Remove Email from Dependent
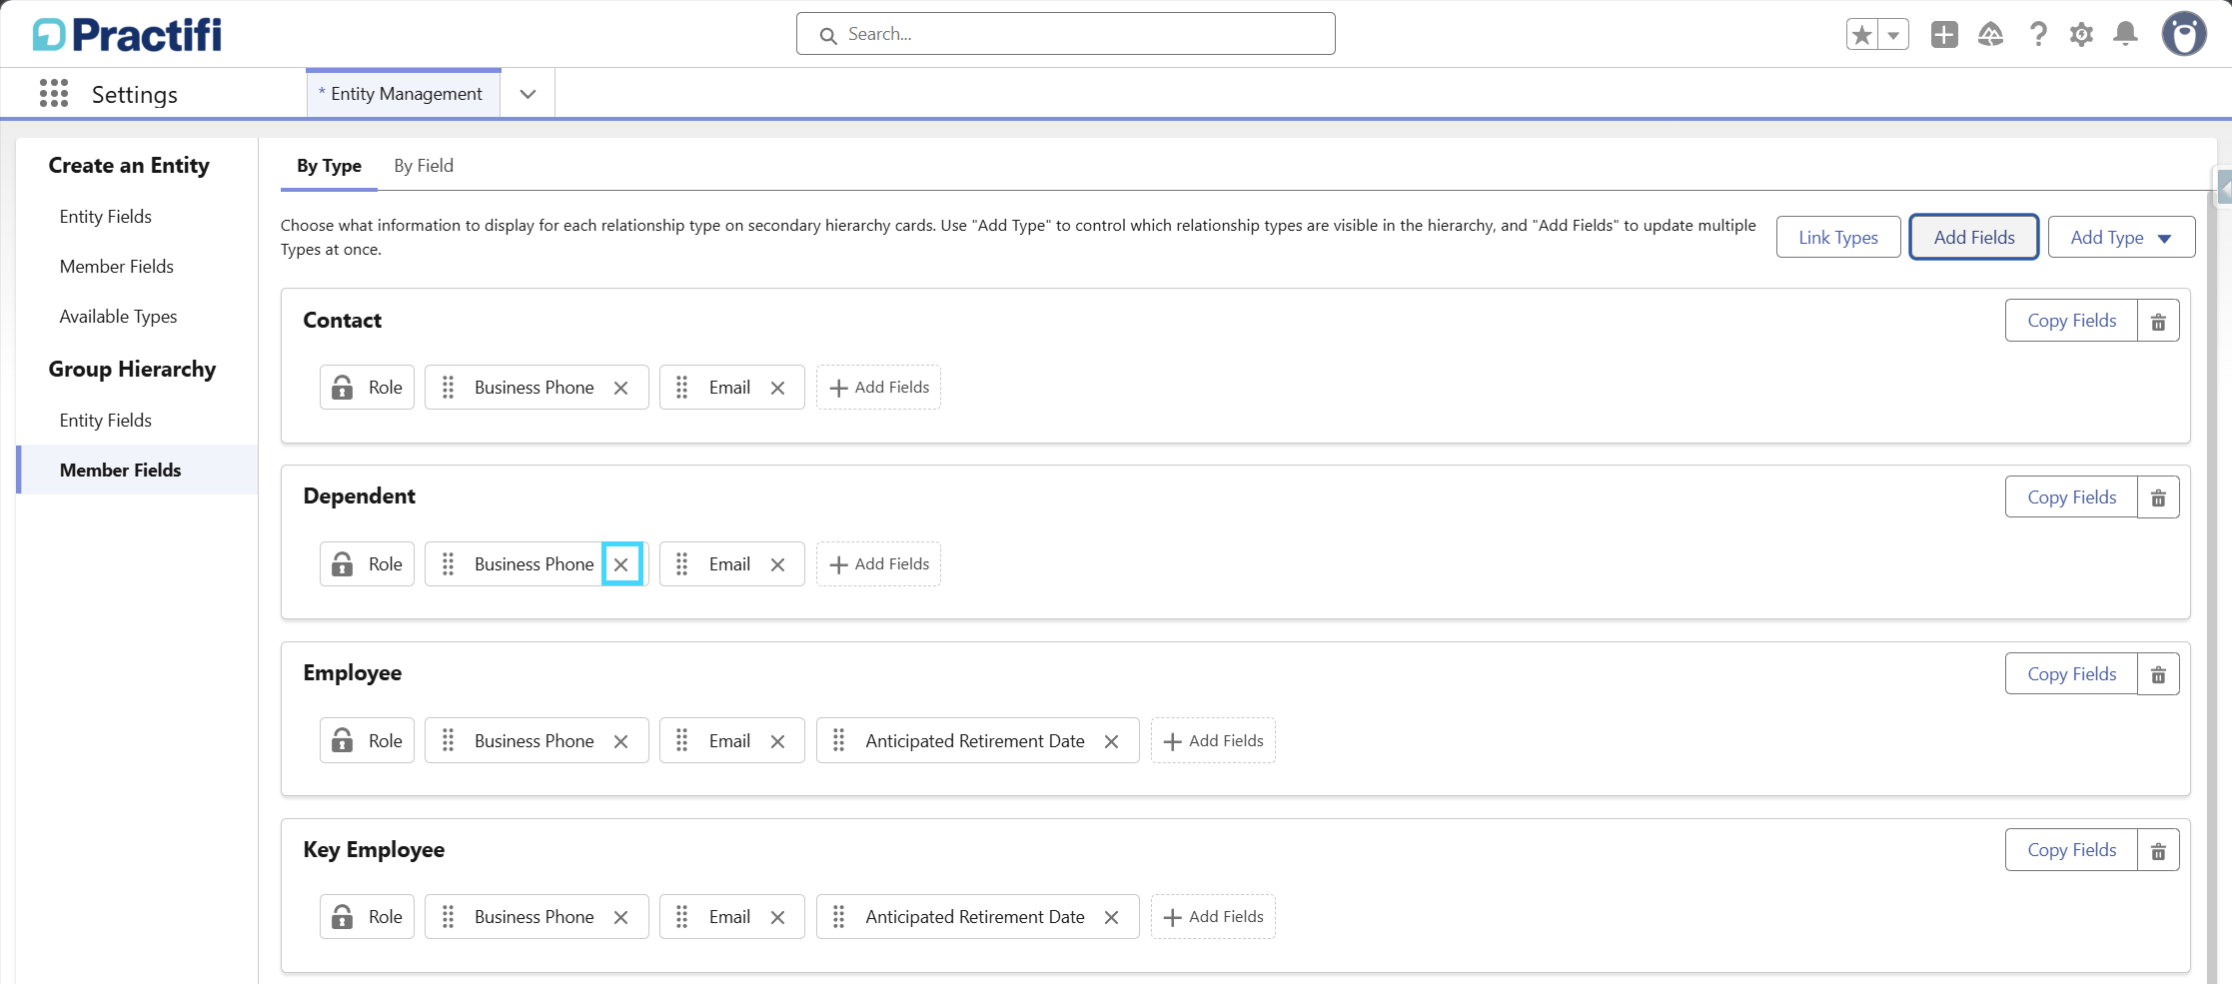The width and height of the screenshot is (2232, 984). tap(777, 564)
